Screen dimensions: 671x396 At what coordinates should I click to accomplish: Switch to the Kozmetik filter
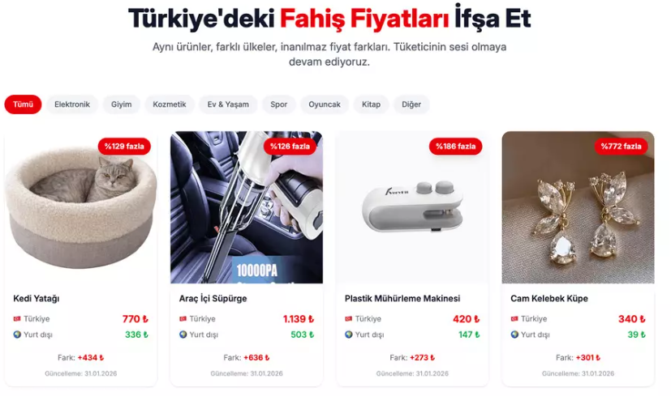(170, 104)
